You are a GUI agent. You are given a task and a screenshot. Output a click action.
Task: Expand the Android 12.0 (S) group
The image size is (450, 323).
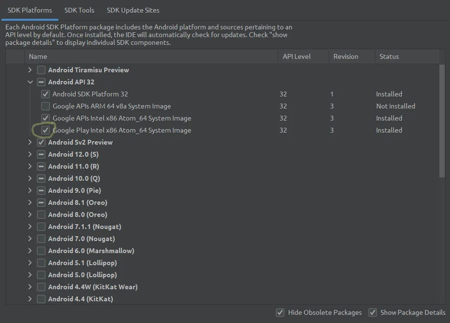pos(30,154)
